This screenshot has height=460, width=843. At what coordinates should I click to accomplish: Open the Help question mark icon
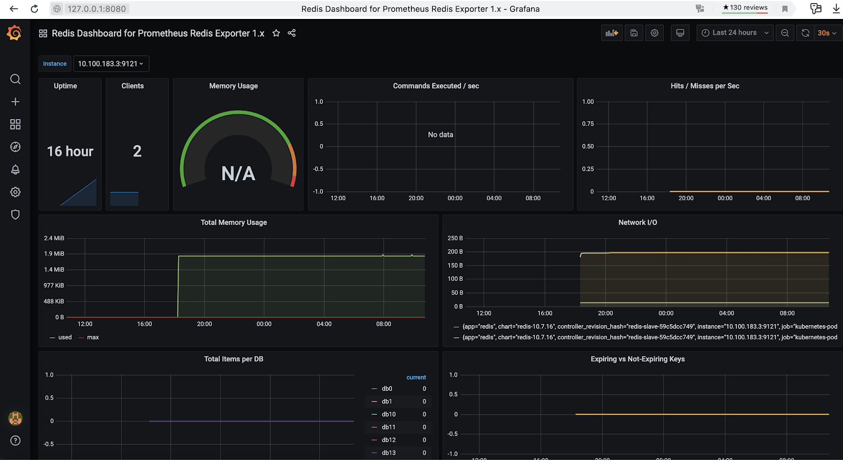point(15,441)
